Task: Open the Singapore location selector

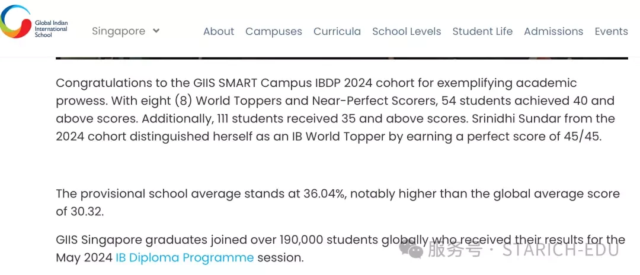Action: (126, 31)
